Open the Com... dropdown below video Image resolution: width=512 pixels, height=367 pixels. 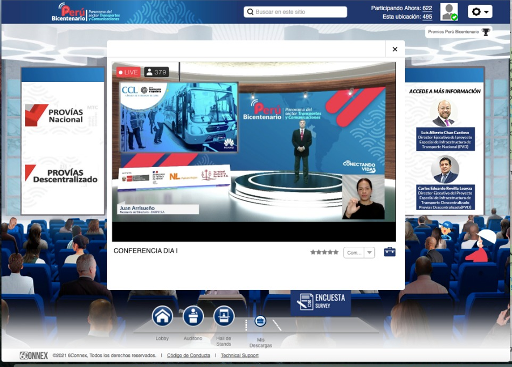(359, 252)
